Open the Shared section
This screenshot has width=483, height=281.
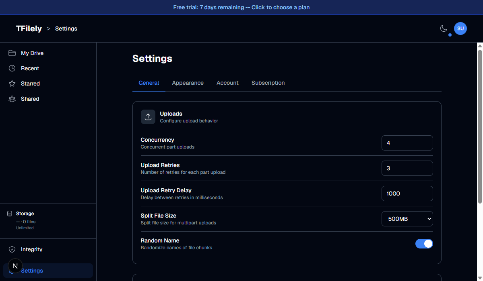(48, 99)
